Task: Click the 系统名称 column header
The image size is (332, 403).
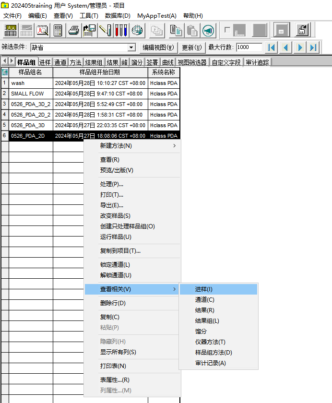Action: coord(164,72)
